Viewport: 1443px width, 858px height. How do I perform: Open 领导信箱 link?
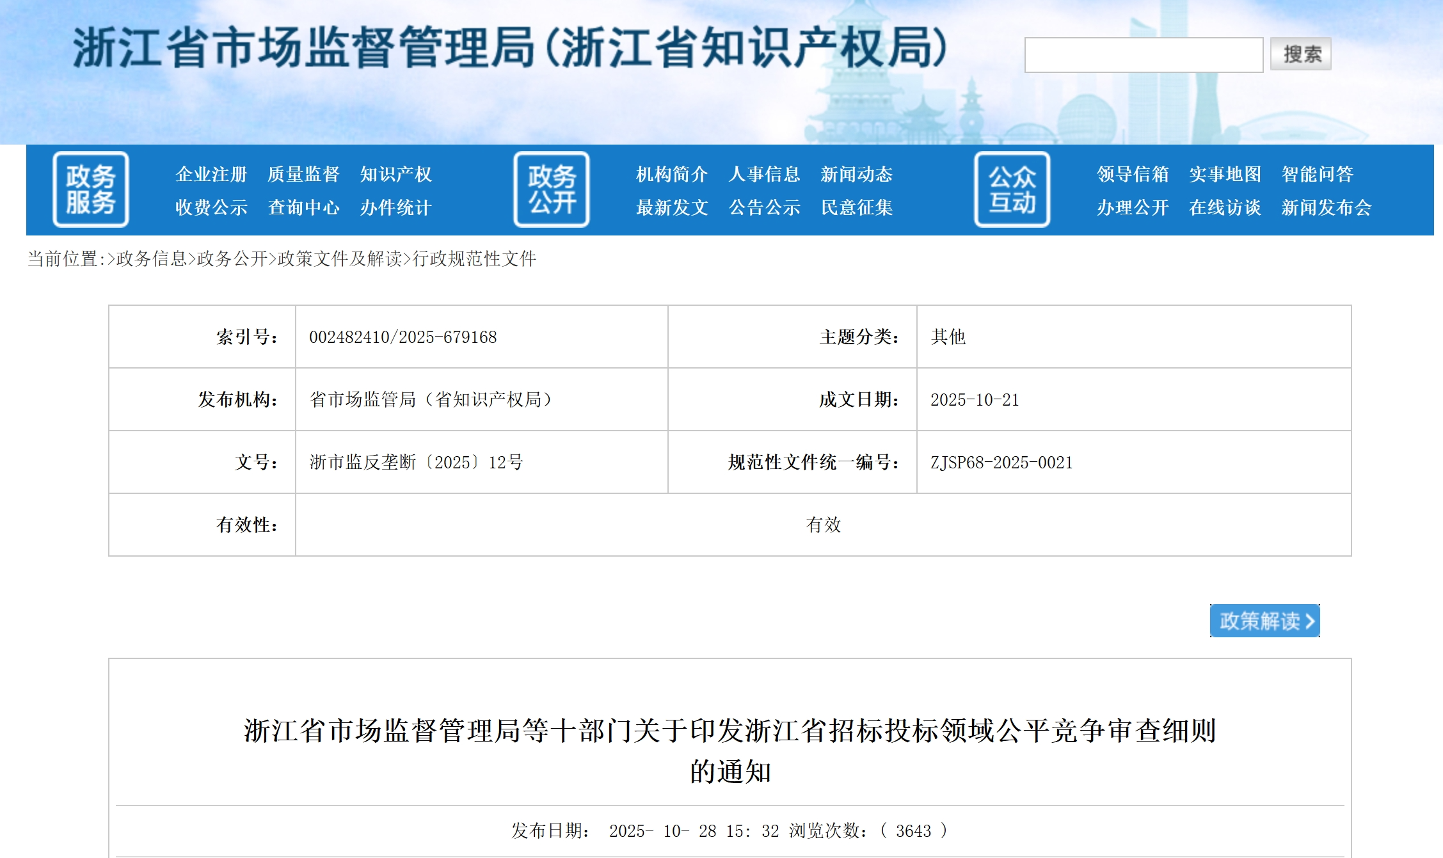coord(1133,174)
